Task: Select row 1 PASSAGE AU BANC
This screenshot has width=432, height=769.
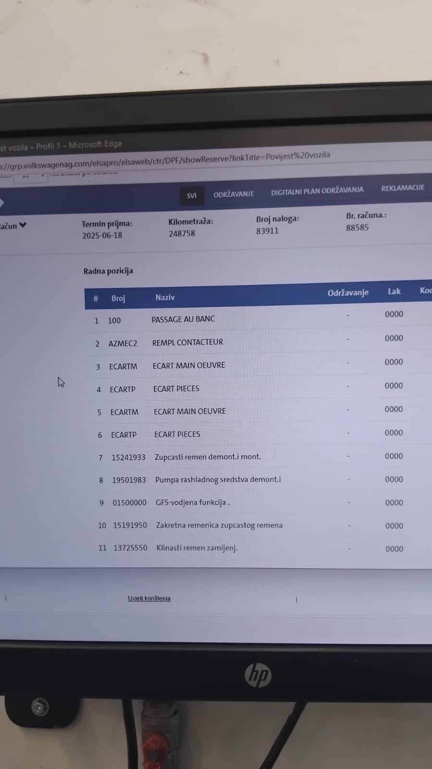Action: click(x=258, y=318)
